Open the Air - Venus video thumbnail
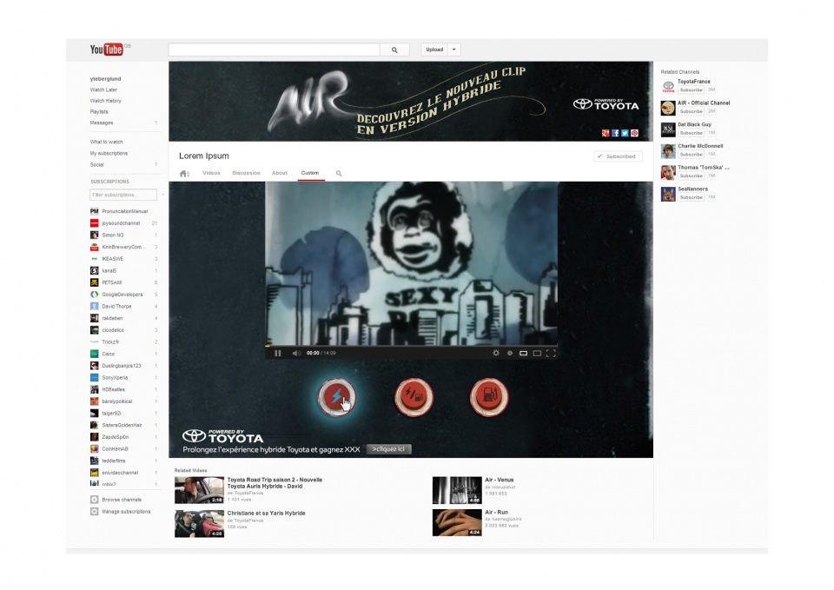Image resolution: width=834 pixels, height=590 pixels. (x=456, y=490)
